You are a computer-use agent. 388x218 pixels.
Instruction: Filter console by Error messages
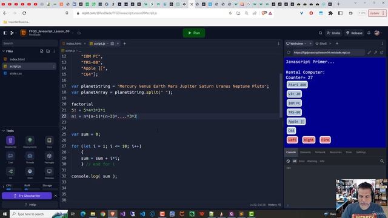pyautogui.click(x=301, y=161)
